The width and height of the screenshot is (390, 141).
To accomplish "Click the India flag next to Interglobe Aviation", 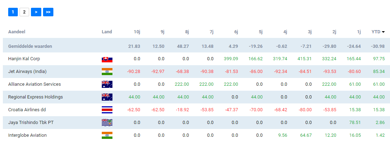I will coord(107,135).
